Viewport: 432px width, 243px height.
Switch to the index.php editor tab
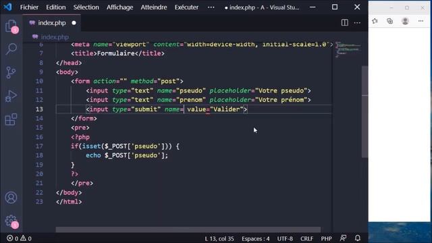click(52, 23)
